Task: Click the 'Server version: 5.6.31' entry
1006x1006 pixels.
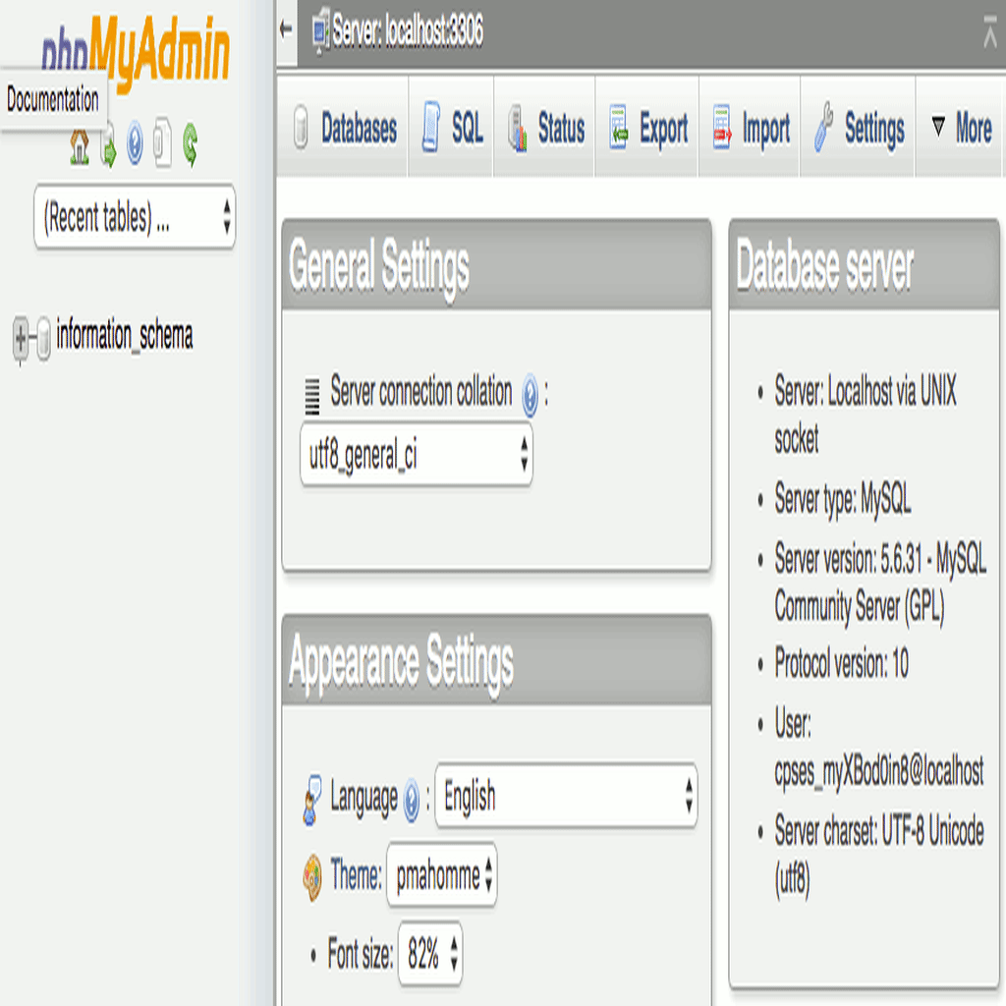Action: click(x=880, y=583)
